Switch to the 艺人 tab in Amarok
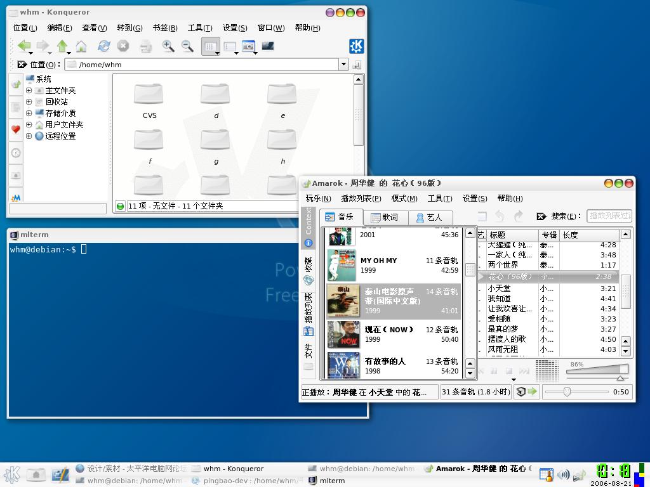 (430, 217)
